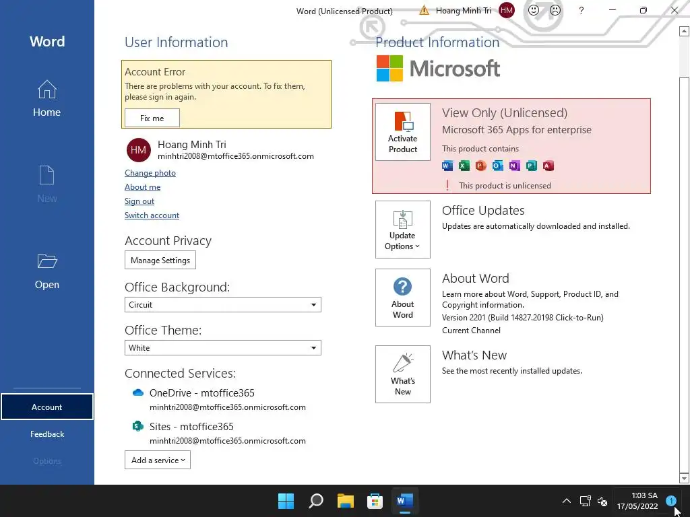Open the Windows Start menu
This screenshot has width=690, height=517.
pyautogui.click(x=286, y=501)
